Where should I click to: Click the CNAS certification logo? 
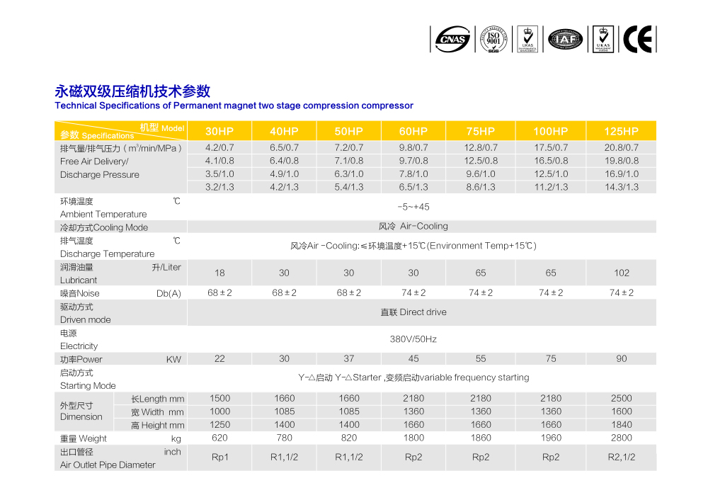[452, 39]
